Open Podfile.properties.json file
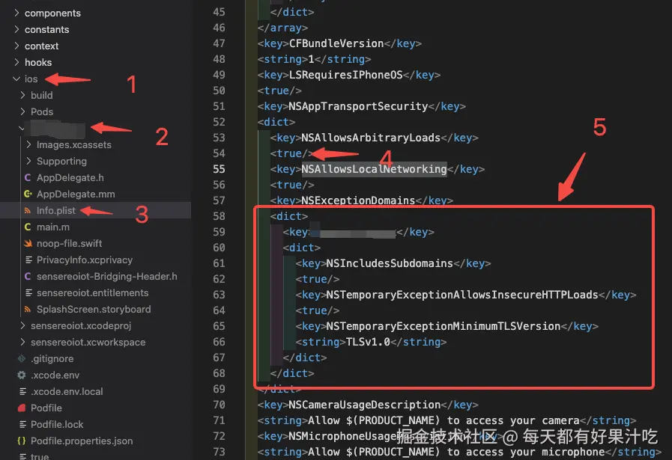Screen dimensions: 672x460 click(82, 441)
